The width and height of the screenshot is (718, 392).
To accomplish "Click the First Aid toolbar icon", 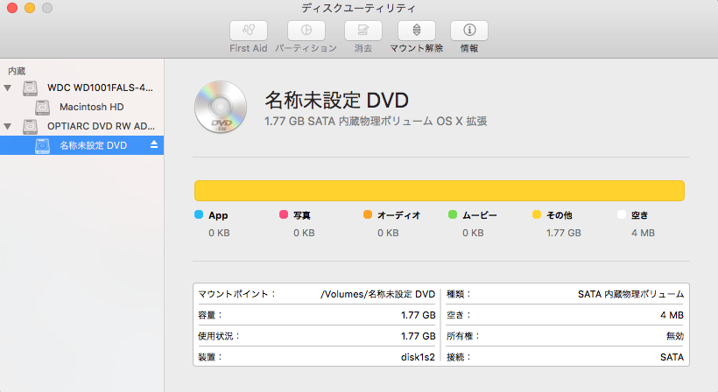I will 248,31.
